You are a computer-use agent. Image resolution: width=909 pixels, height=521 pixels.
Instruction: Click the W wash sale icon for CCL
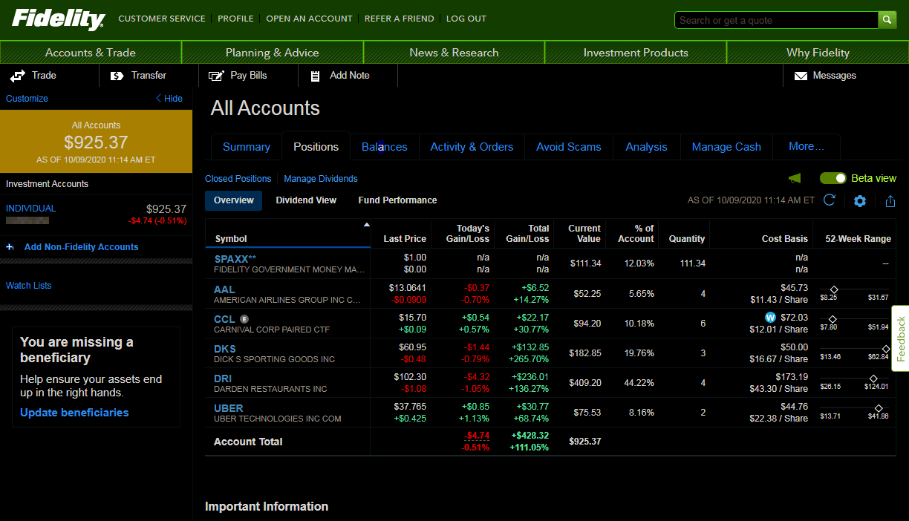(770, 318)
